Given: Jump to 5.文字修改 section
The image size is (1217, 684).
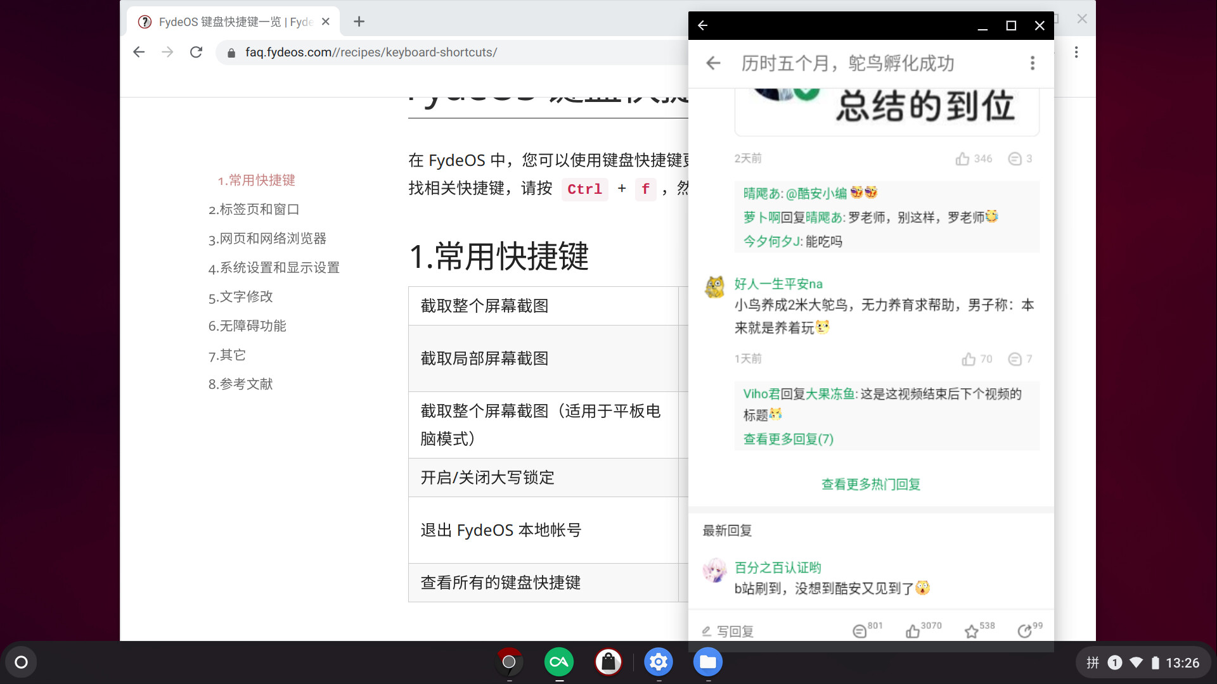Looking at the screenshot, I should (x=240, y=297).
